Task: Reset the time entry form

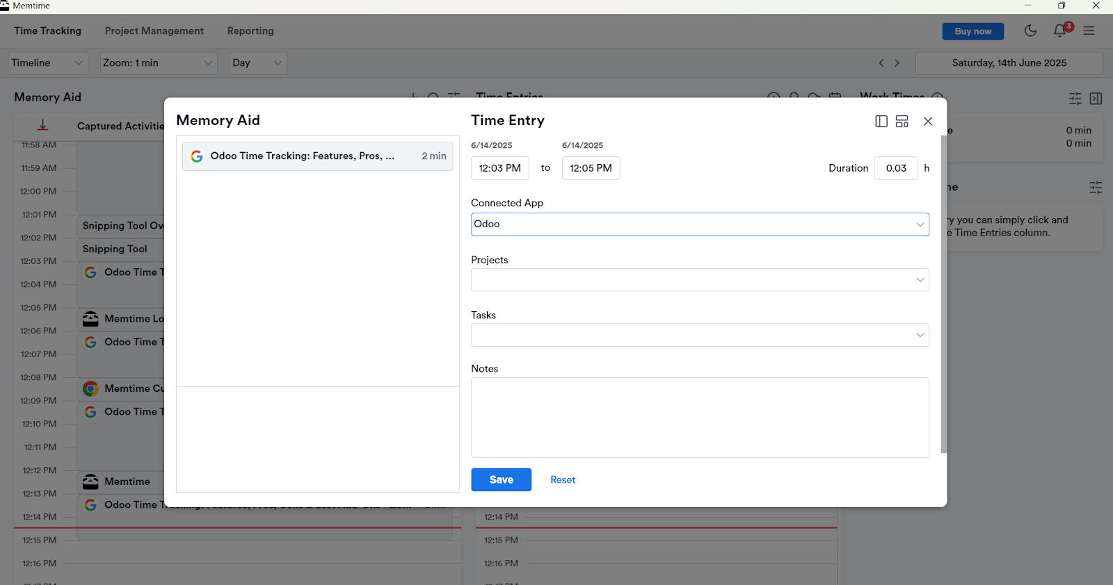Action: coord(563,479)
